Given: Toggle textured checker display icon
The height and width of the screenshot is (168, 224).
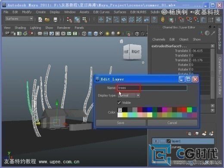Looking at the screenshot, I should click(101, 34).
